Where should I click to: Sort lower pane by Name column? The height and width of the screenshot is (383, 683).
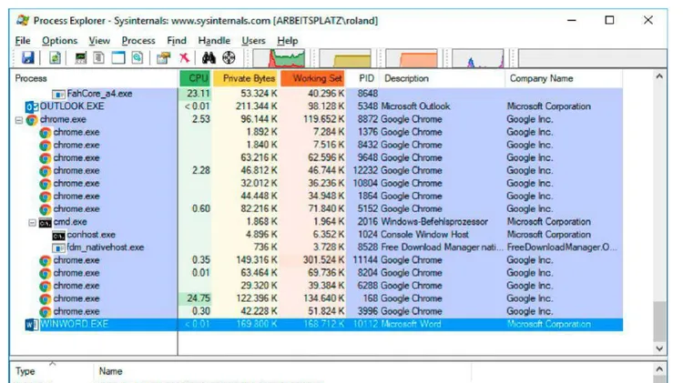tap(282, 371)
